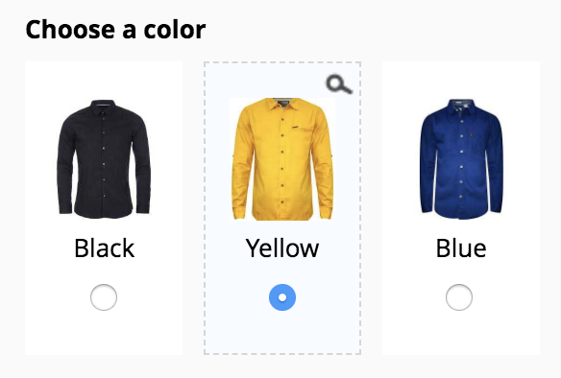Click highlighted area below Yellow radio button
This screenshot has height=378, width=561.
click(x=282, y=332)
